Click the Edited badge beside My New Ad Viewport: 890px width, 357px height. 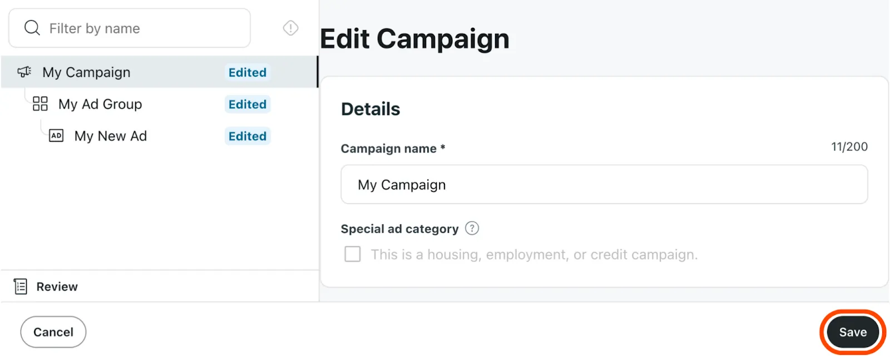(247, 135)
